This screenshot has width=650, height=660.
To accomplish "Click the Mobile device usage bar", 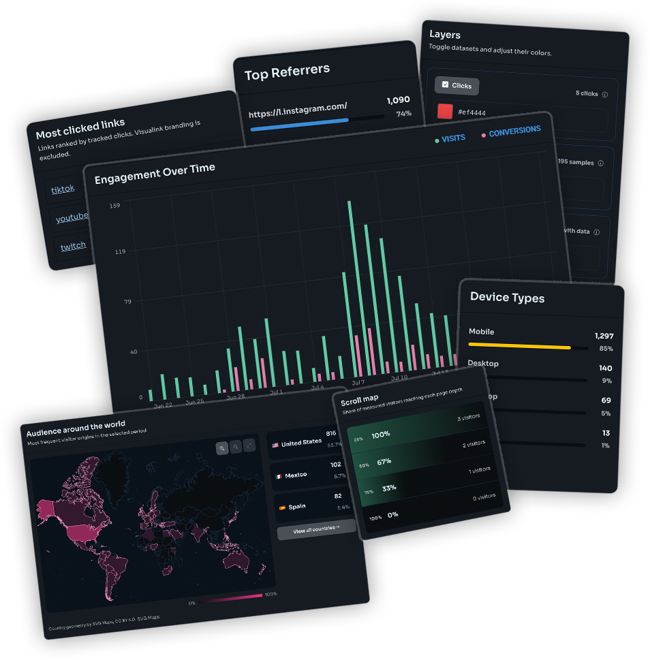I will click(528, 347).
